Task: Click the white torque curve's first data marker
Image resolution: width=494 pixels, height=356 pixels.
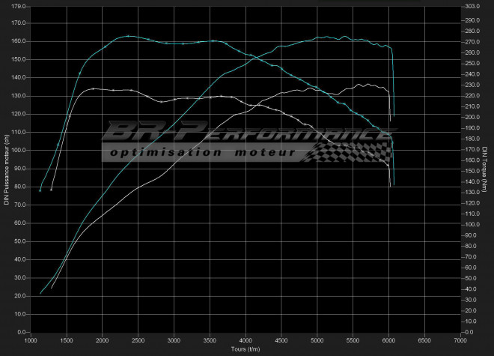Action: [51, 189]
